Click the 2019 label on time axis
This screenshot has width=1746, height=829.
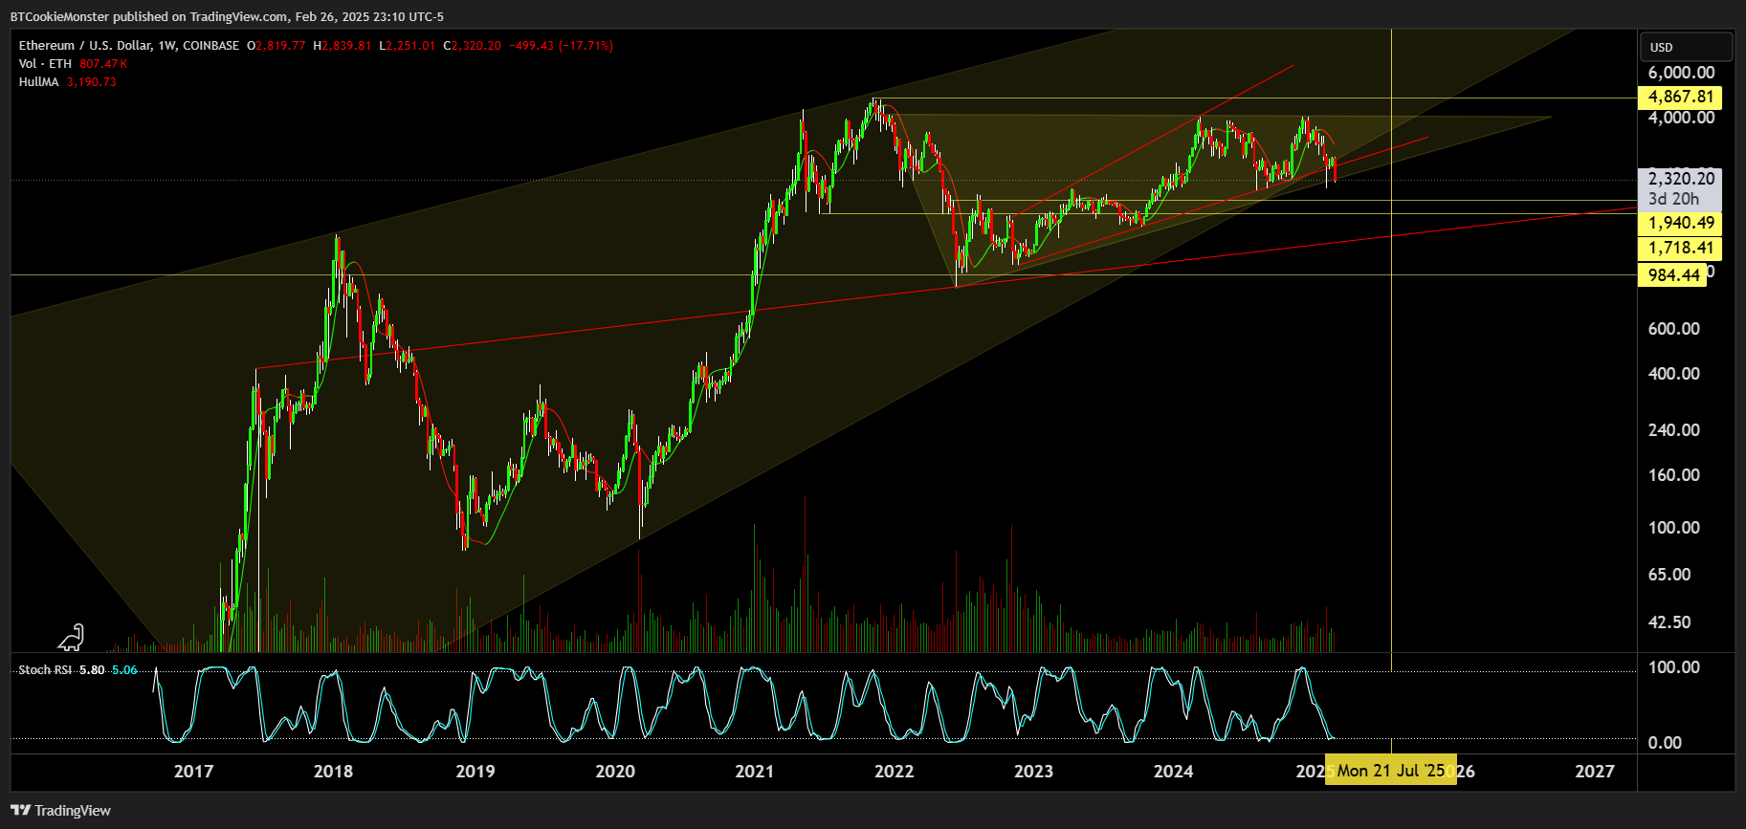475,771
